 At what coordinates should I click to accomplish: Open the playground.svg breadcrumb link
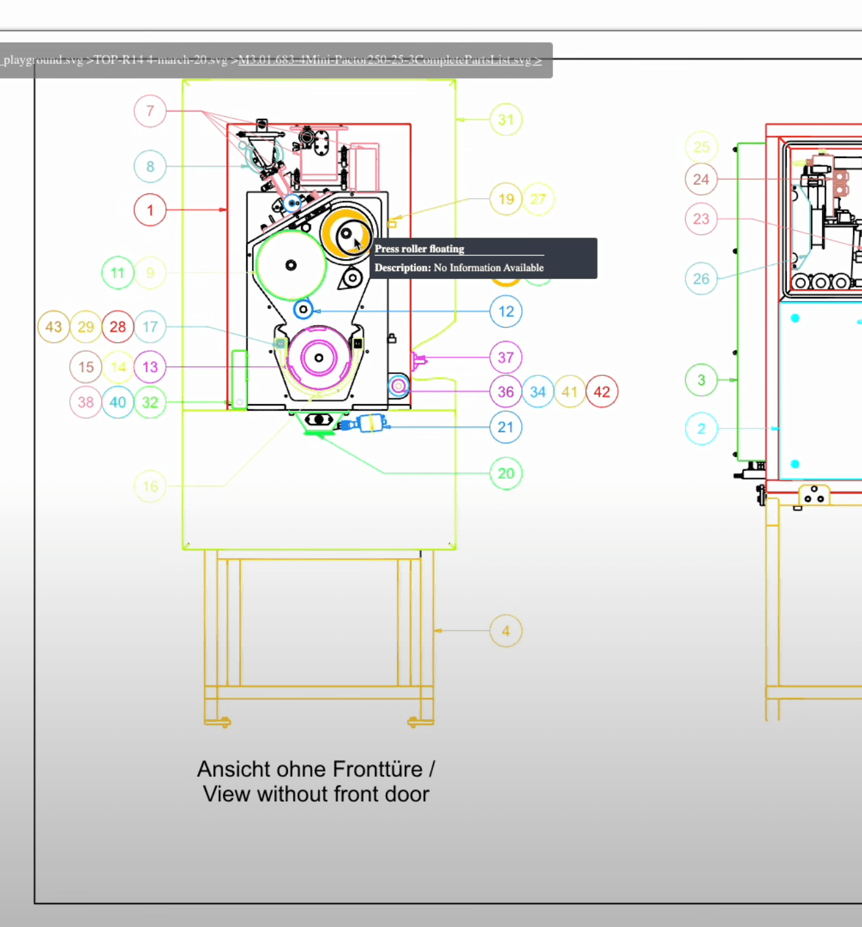click(x=43, y=60)
